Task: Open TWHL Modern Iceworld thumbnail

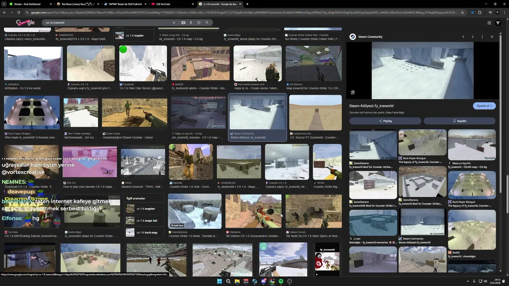Action: click(x=143, y=162)
